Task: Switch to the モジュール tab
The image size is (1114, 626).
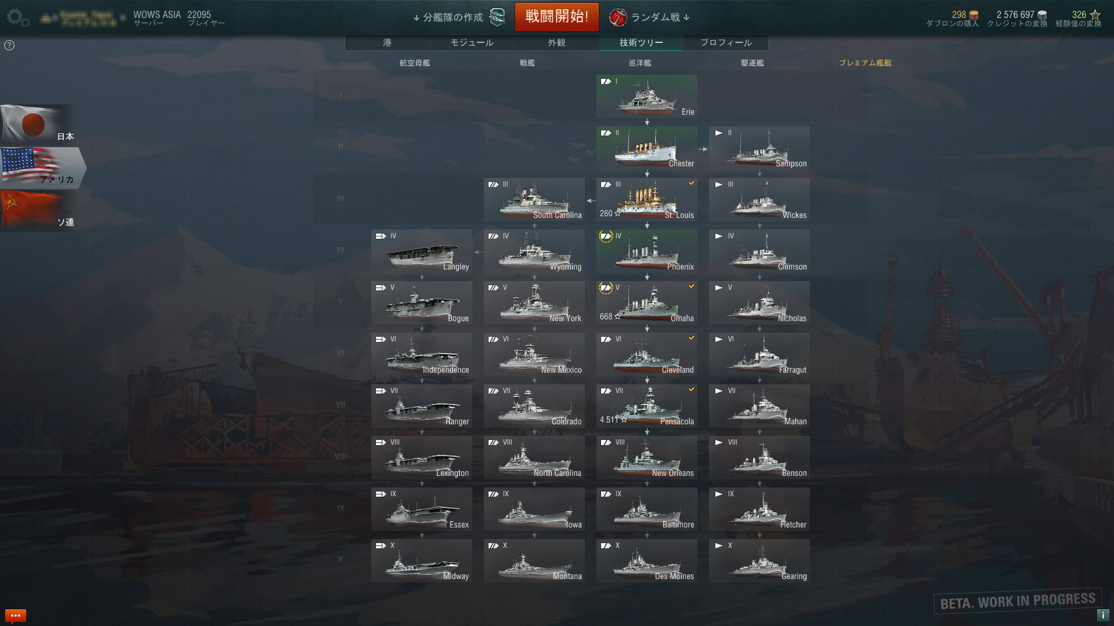Action: point(472,42)
